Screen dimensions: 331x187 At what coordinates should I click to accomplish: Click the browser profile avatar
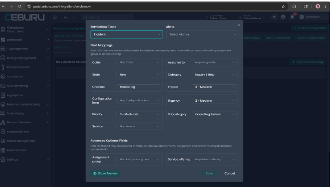pyautogui.click(x=317, y=6)
